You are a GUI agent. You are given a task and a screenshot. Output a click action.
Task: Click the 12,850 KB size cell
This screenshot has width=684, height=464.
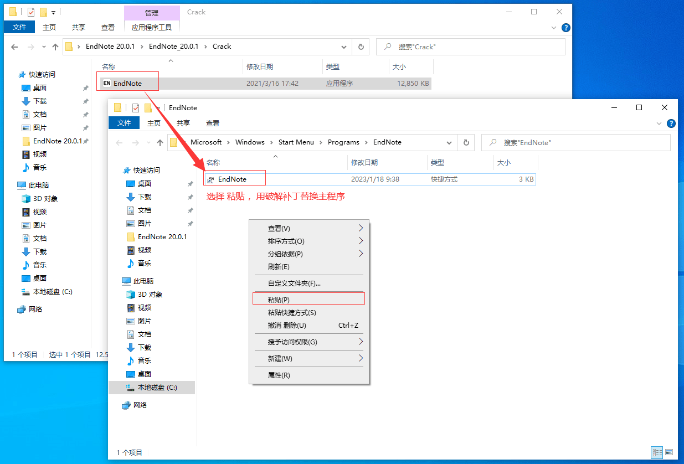413,84
